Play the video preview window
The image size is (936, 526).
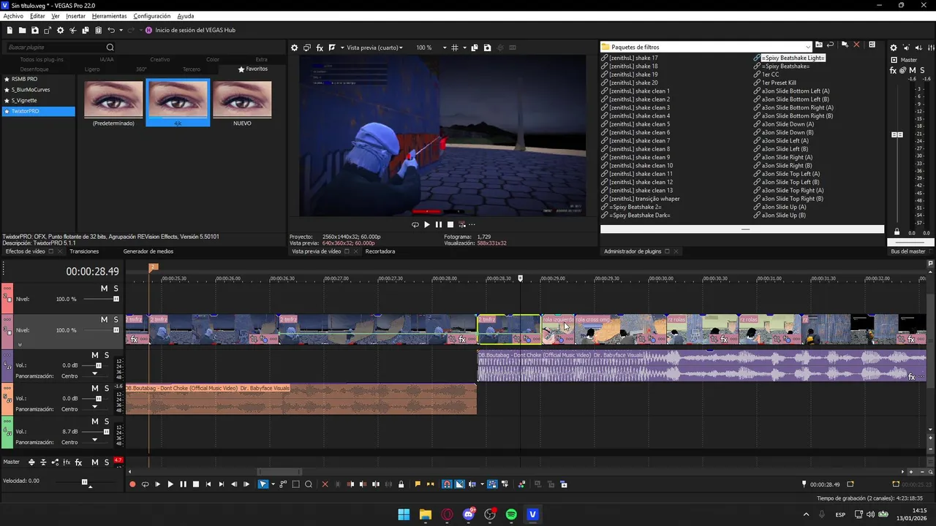pos(427,225)
